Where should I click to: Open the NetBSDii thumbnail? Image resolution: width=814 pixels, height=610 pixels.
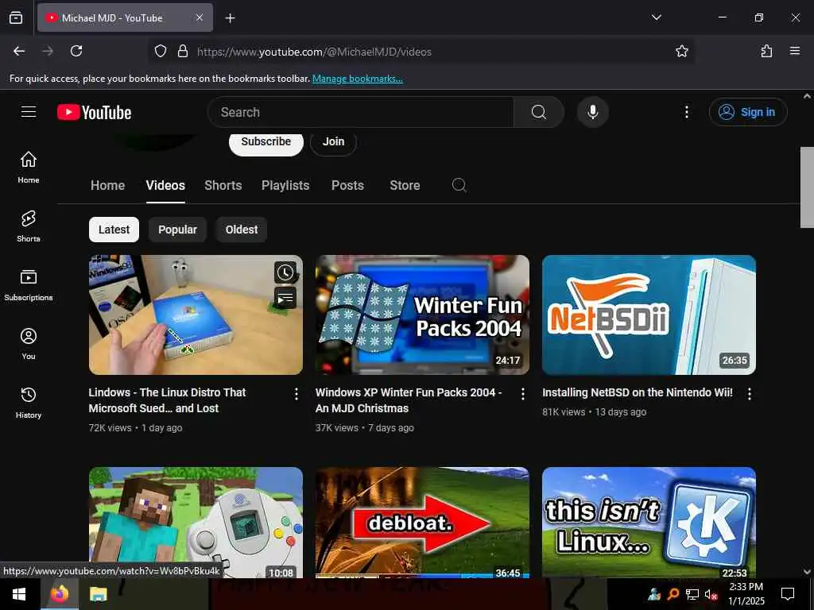(x=649, y=315)
